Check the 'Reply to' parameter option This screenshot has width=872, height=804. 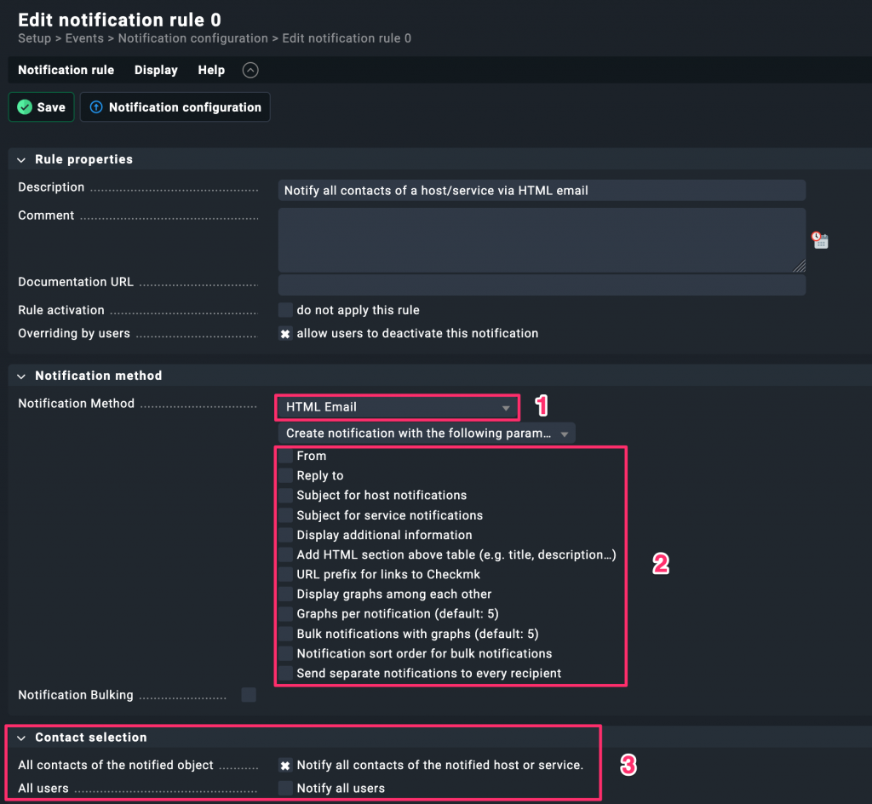coord(285,476)
